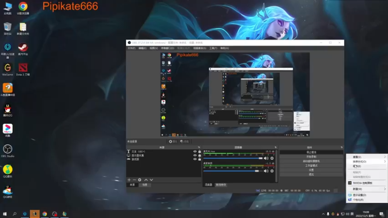
Task: Open the WeGame desktop shortcut
Action: coord(7,69)
